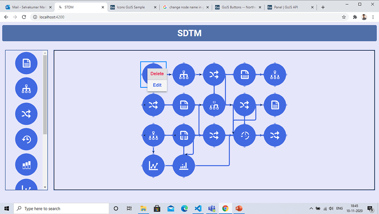Select the org chart icon in the left palette
The image size is (379, 214).
click(26, 88)
